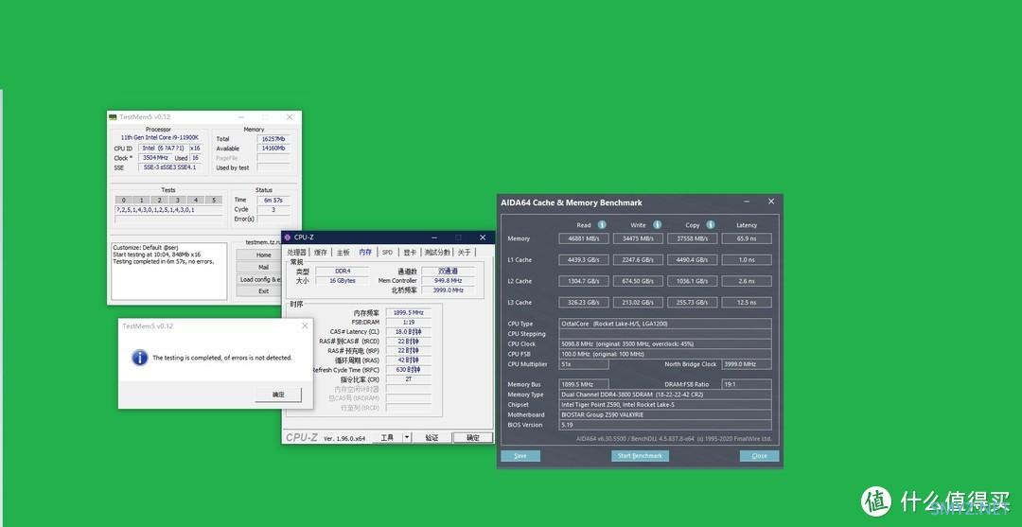Click Memory Write value 34475 MB/s
The image size is (1022, 527).
point(638,238)
